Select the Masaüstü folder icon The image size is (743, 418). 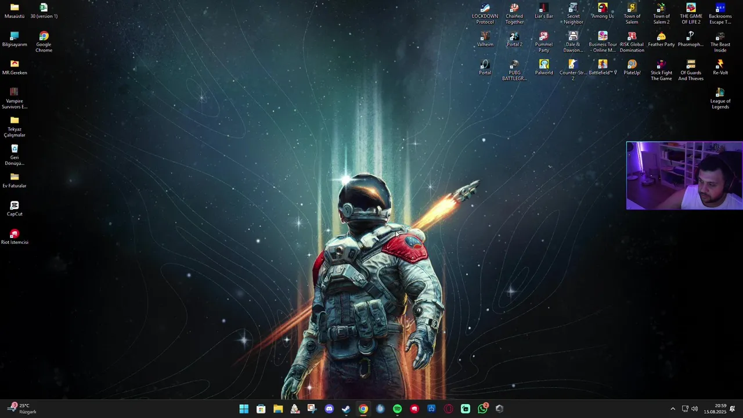(x=15, y=11)
